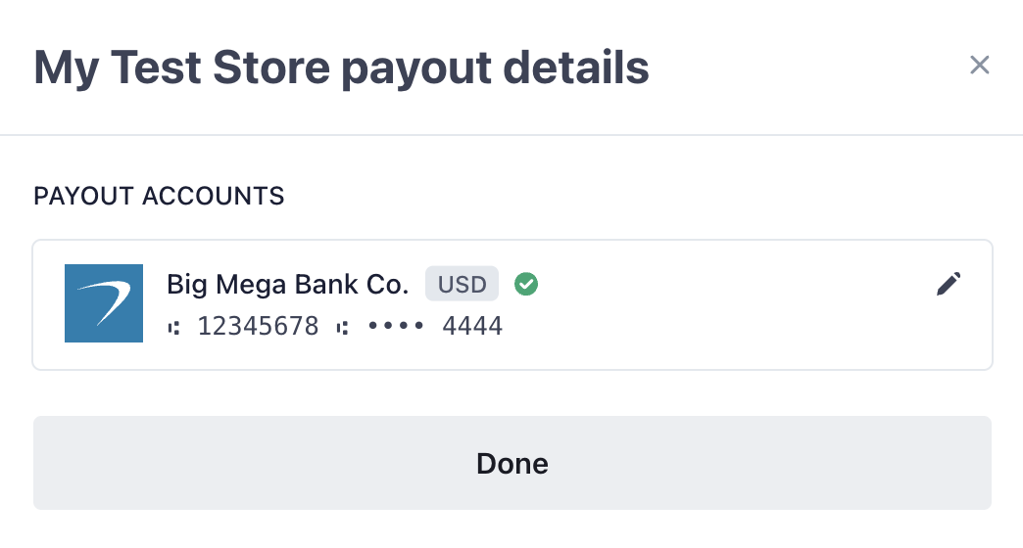
Task: Click "My Test Store" in the dialog title
Action: tap(185, 68)
